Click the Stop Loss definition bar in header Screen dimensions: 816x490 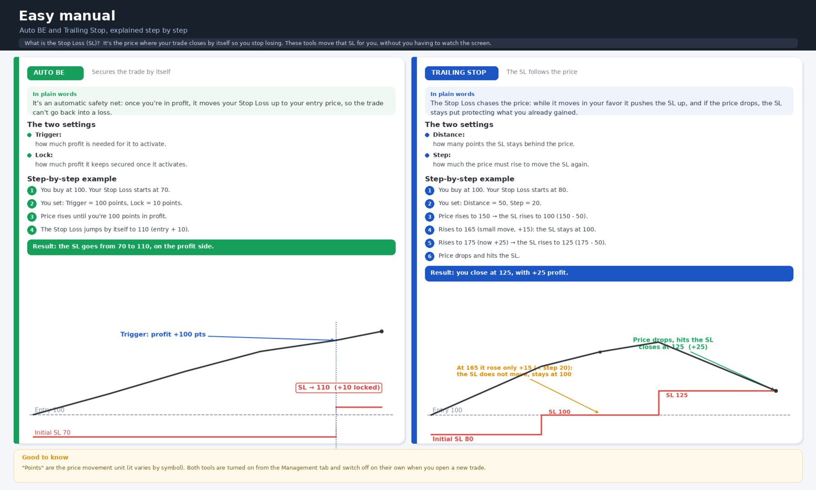[408, 43]
